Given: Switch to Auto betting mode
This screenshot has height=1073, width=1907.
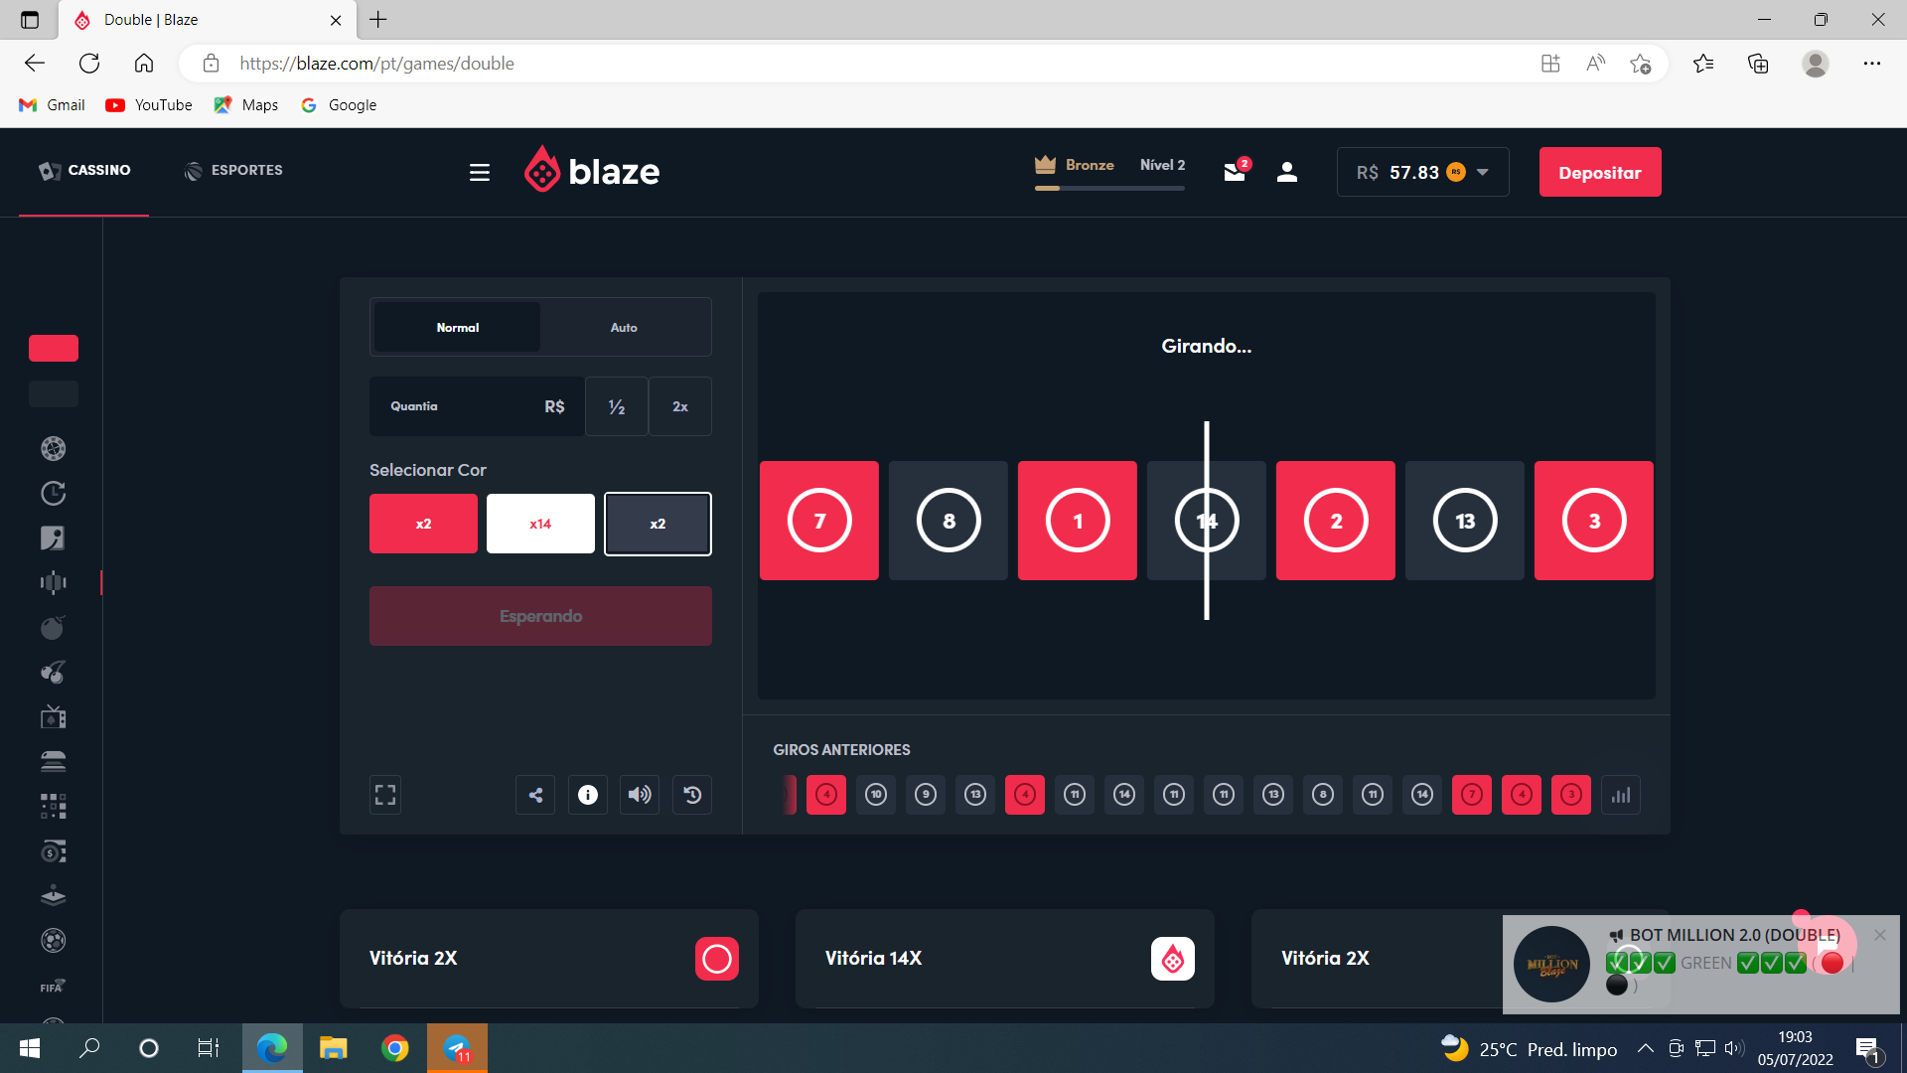Looking at the screenshot, I should [x=624, y=327].
